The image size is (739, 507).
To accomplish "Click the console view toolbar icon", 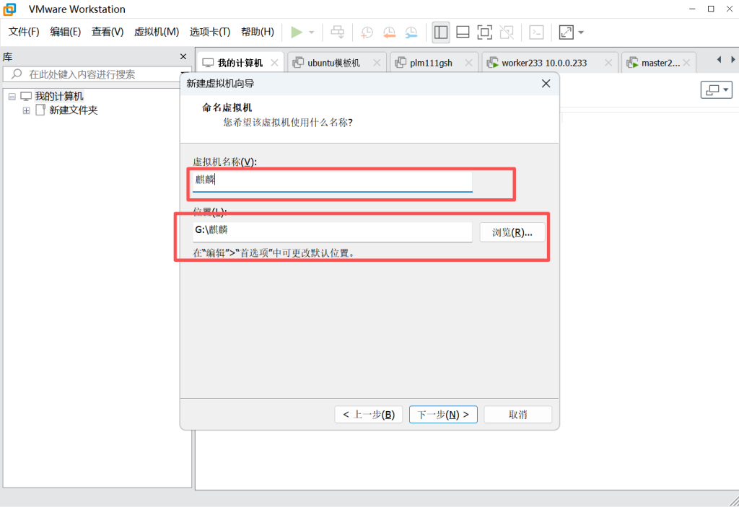I will (x=536, y=32).
